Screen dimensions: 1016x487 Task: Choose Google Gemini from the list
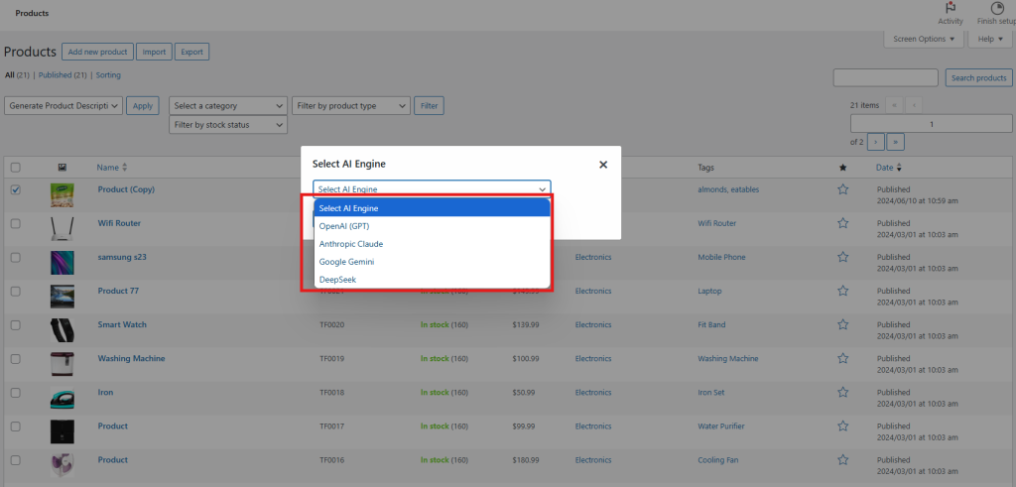432,262
